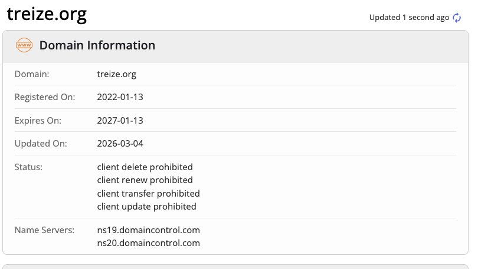This screenshot has height=269, width=478.
Task: Click the Name Servers label
Action: 44,230
